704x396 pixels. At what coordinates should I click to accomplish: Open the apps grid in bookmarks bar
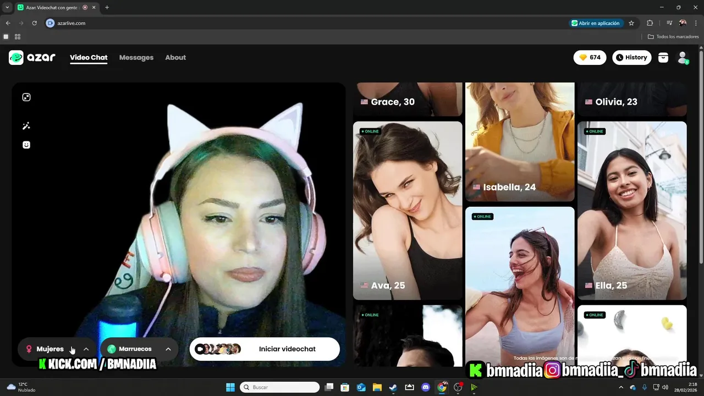click(18, 37)
